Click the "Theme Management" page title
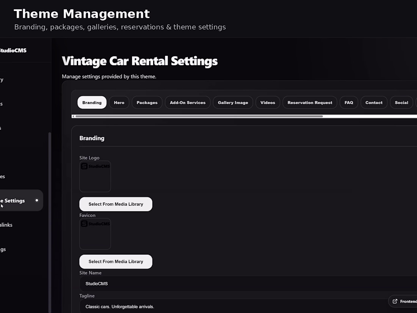The height and width of the screenshot is (313, 417). click(82, 14)
